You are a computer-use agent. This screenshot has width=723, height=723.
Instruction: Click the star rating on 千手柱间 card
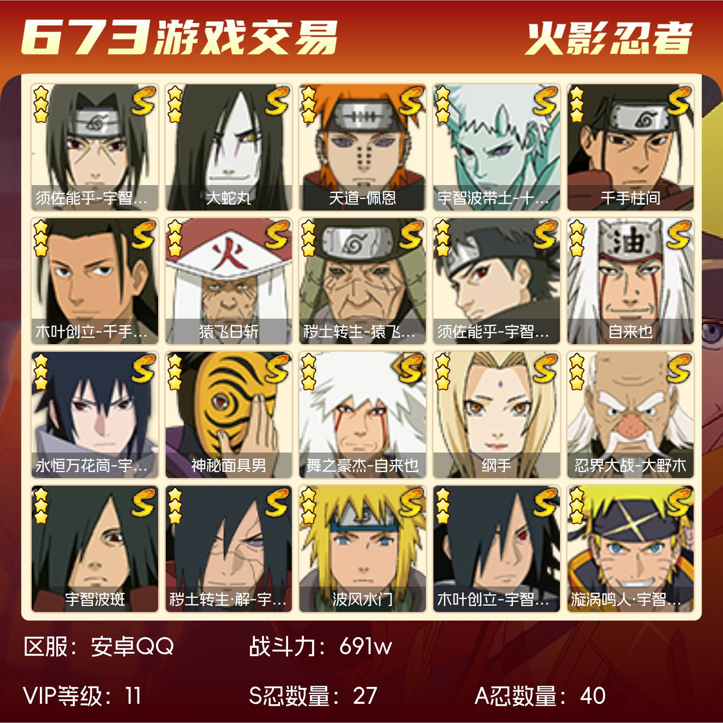pos(577,104)
